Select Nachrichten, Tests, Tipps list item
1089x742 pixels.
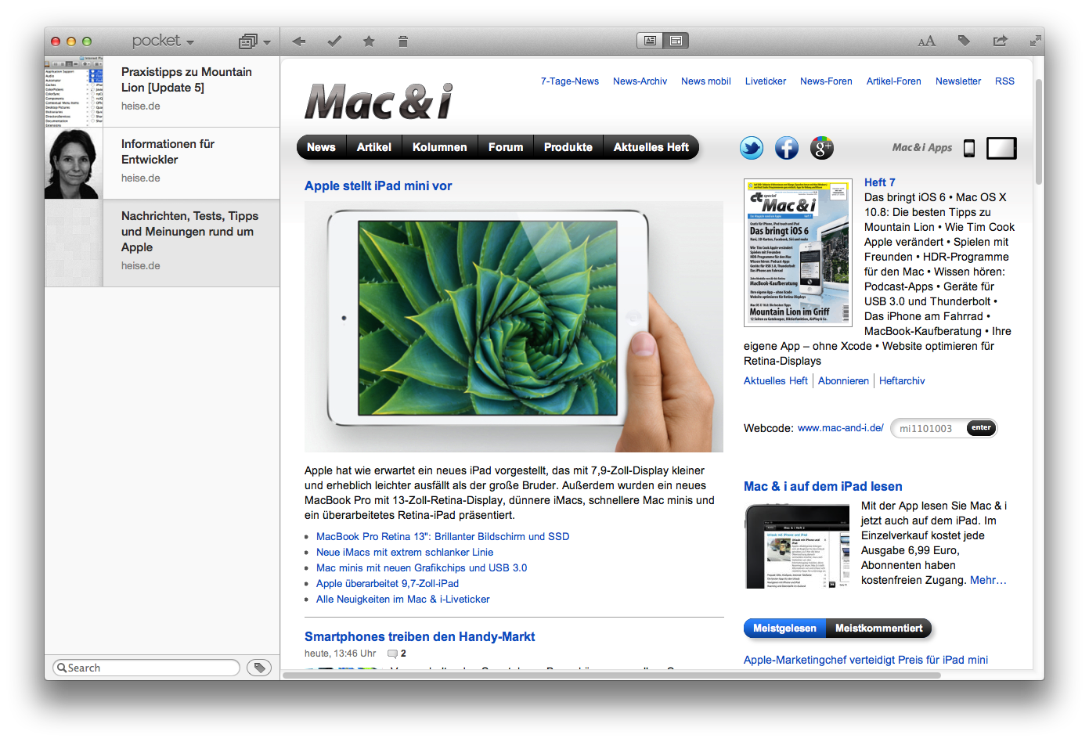tap(162, 243)
